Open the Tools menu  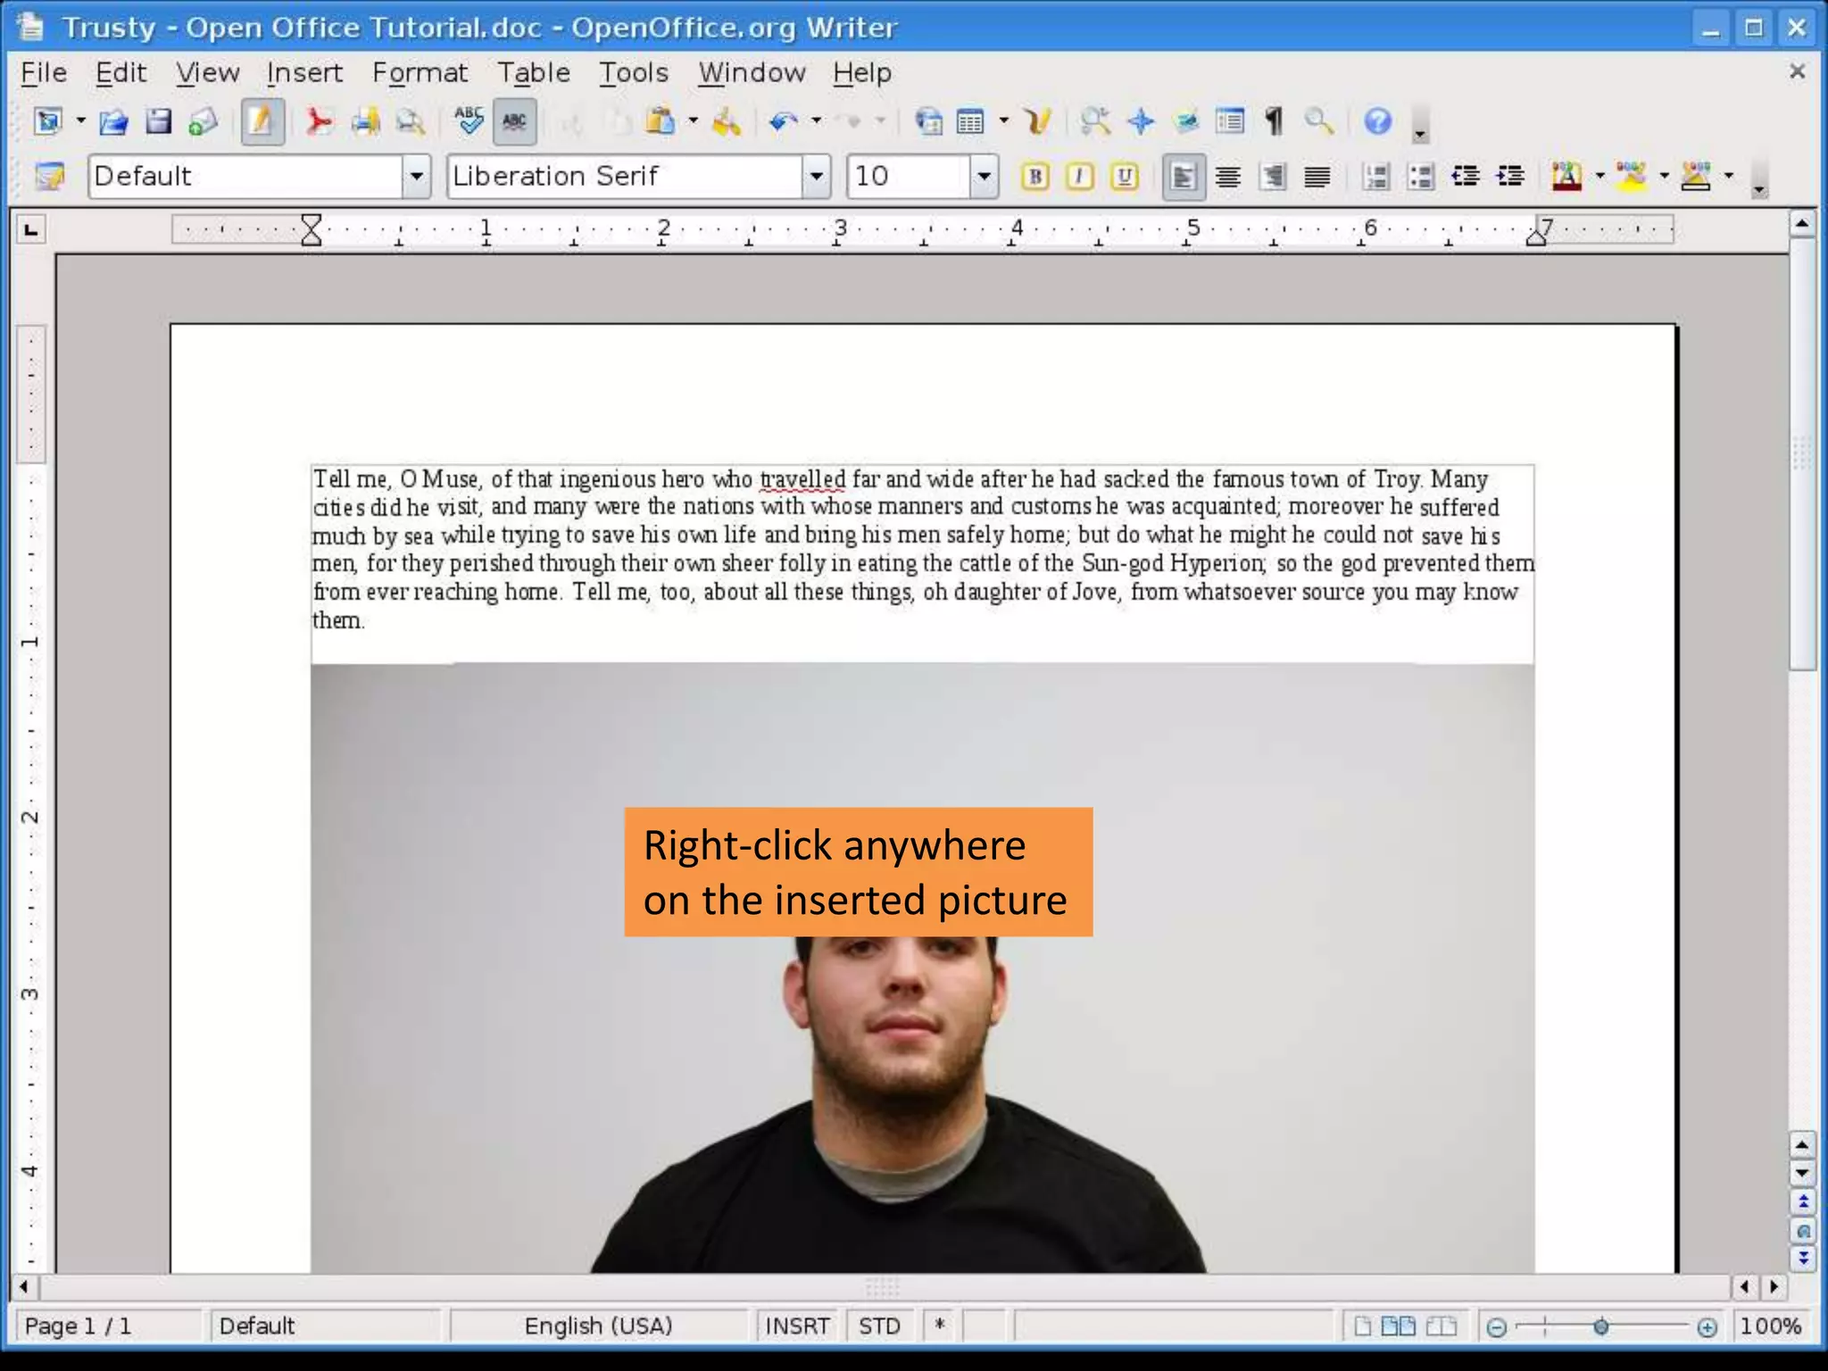pos(634,72)
